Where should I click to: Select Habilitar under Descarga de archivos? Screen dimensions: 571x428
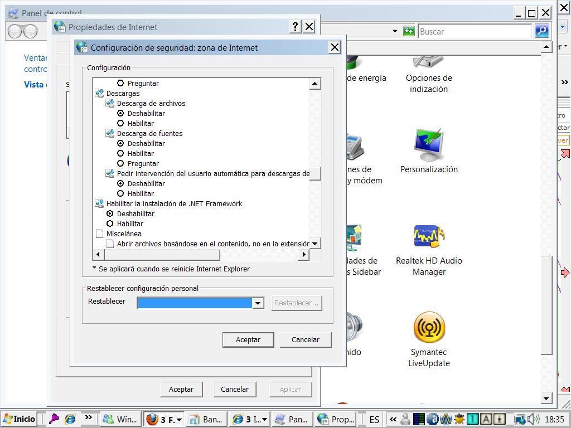point(120,123)
